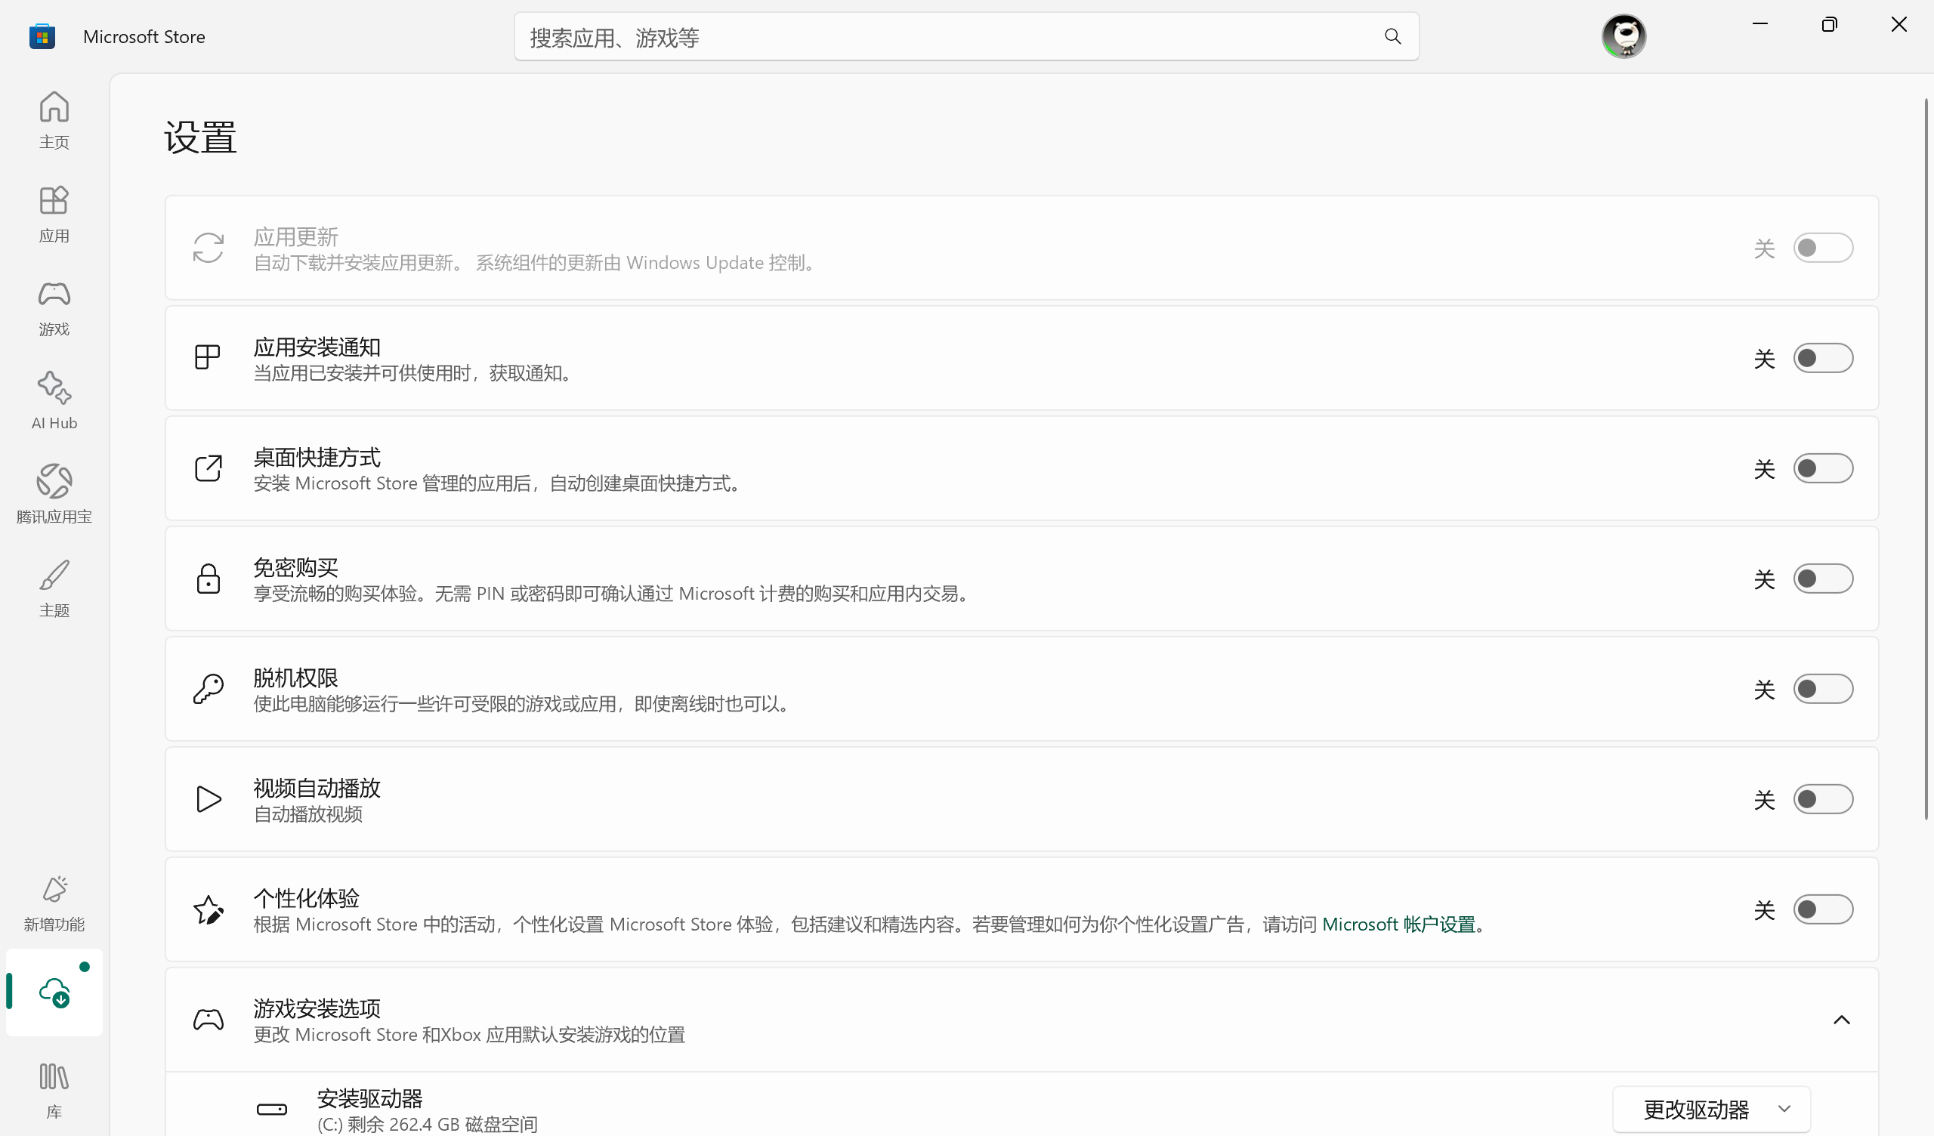Click the key icon for 脱机权限
The width and height of the screenshot is (1934, 1136).
(x=208, y=690)
